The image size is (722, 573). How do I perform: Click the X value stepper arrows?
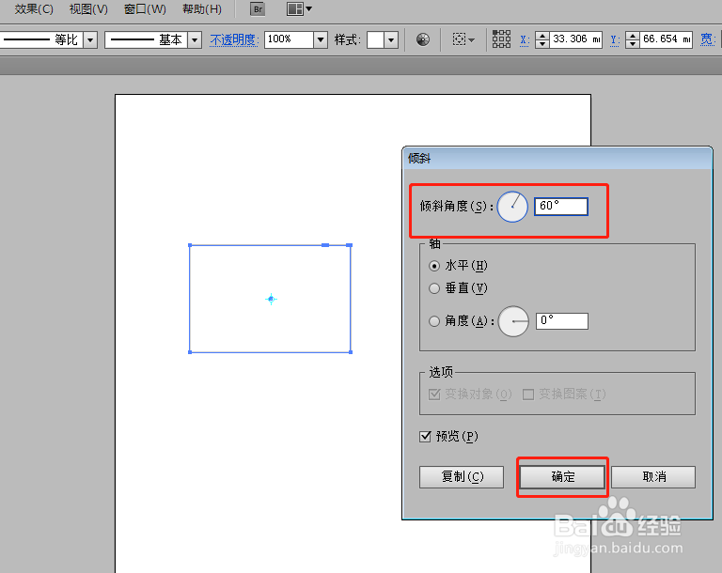click(542, 40)
